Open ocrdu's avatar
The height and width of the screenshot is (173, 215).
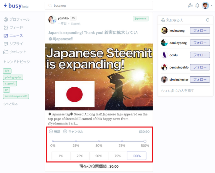(164, 55)
